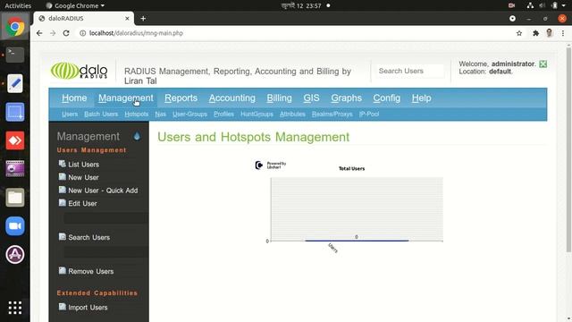Open the Help menu
Viewport: 572px width, 322px height.
click(421, 97)
